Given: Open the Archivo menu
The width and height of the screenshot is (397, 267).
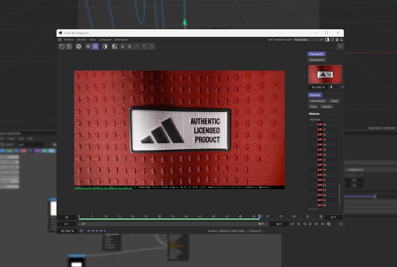Looking at the screenshot, I should (x=69, y=39).
